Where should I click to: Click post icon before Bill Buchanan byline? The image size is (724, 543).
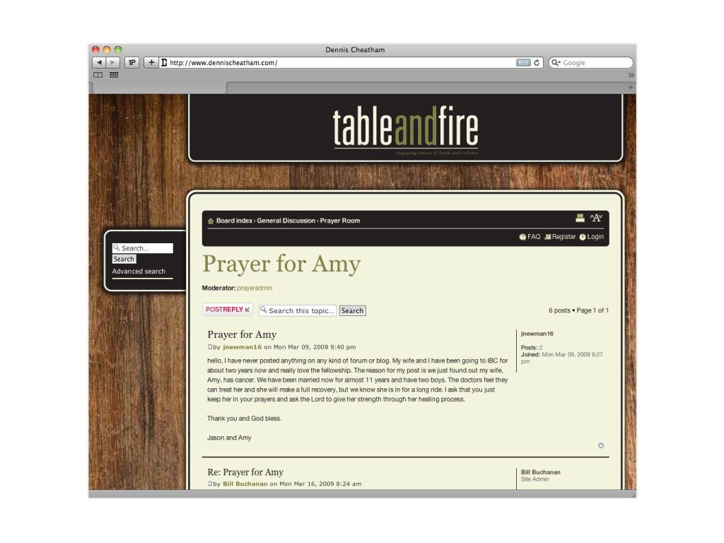pos(209,484)
